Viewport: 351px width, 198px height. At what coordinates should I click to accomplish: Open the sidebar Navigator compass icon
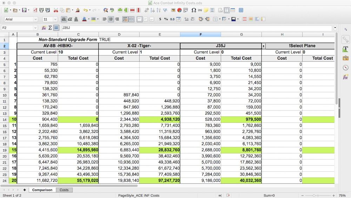[345, 67]
